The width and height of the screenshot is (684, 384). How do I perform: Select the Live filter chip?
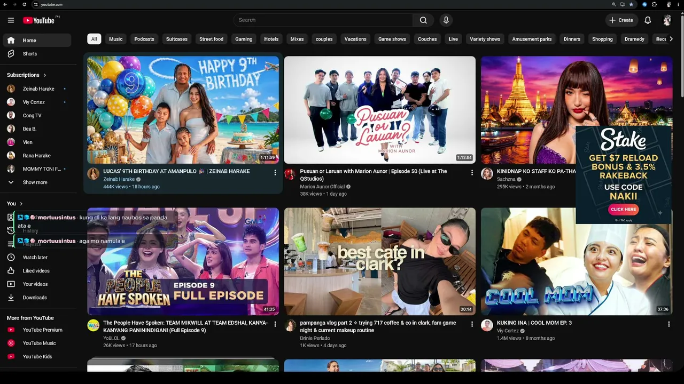[x=453, y=39]
